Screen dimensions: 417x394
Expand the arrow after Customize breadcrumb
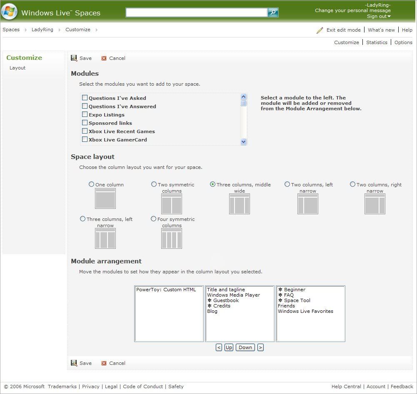pos(96,30)
